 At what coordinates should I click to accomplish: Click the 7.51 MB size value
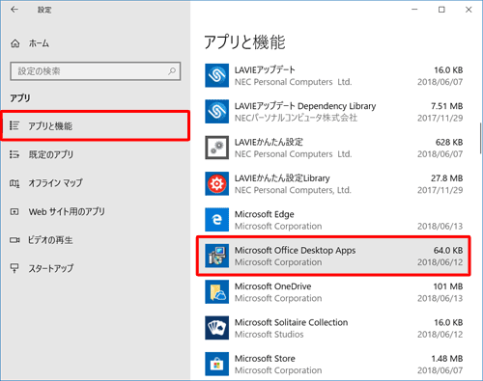(x=447, y=106)
